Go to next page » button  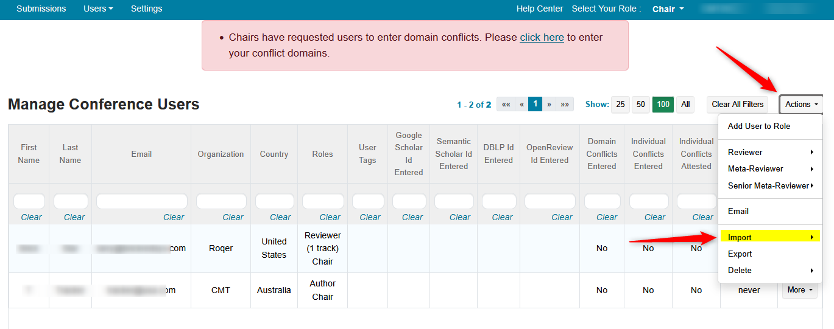tap(549, 105)
